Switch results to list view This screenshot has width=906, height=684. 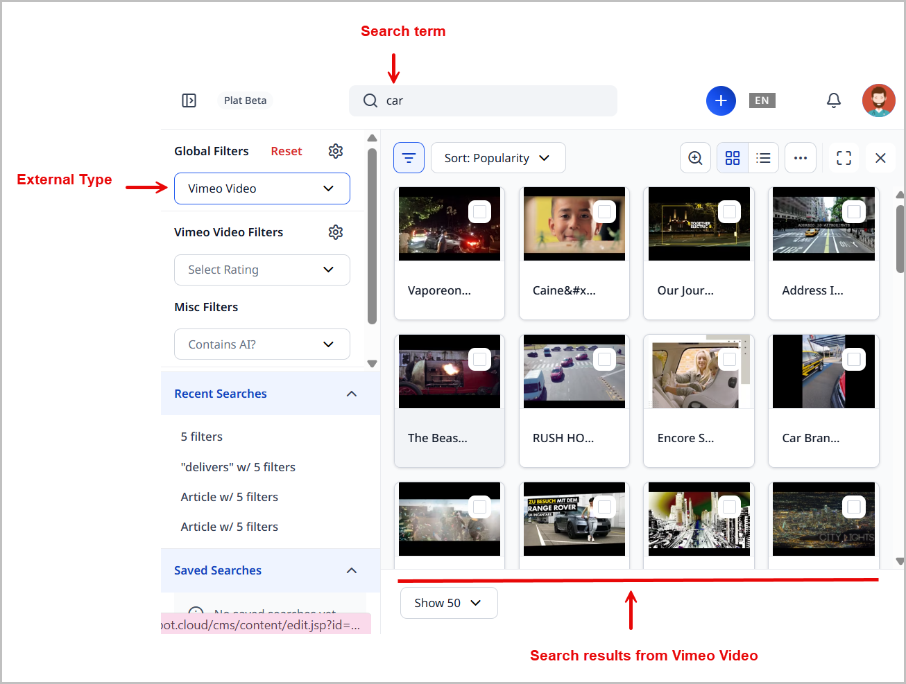click(x=764, y=157)
